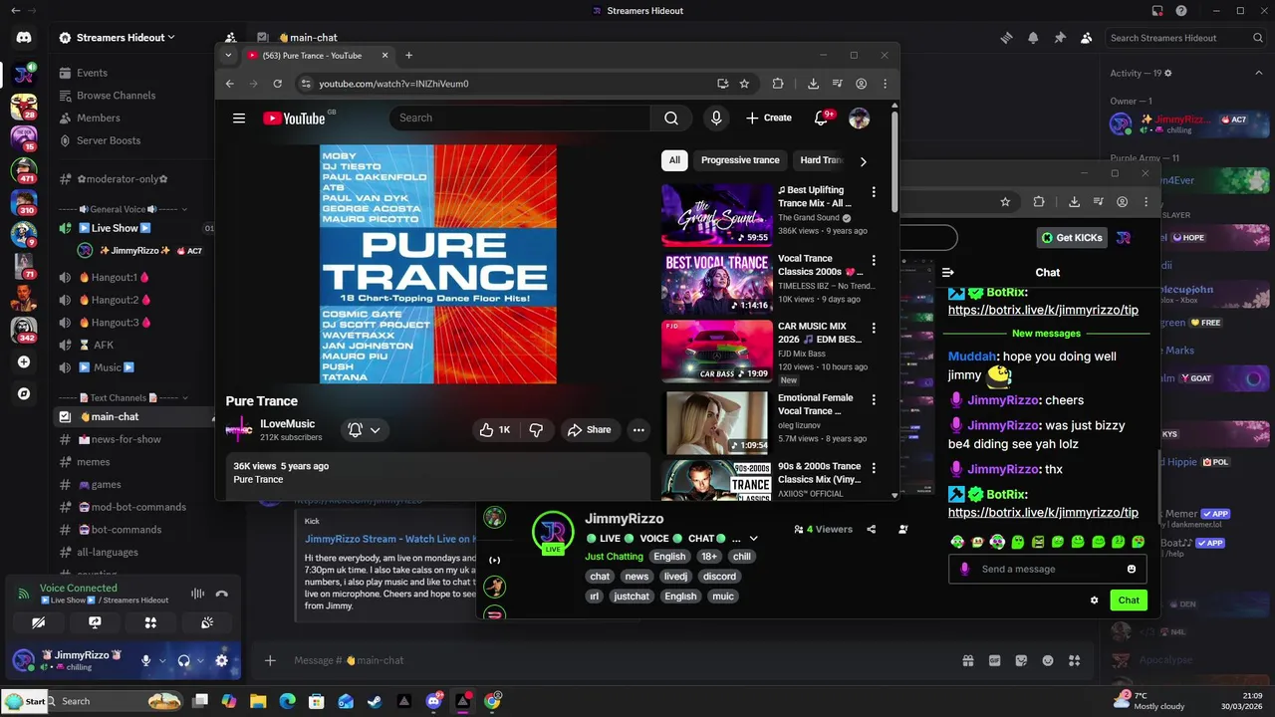Image resolution: width=1275 pixels, height=717 pixels.
Task: Open subscription notification dropdown for ILoveMusic
Action: [x=365, y=430]
